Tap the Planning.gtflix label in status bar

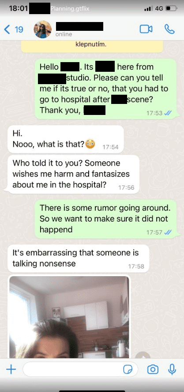70,8
